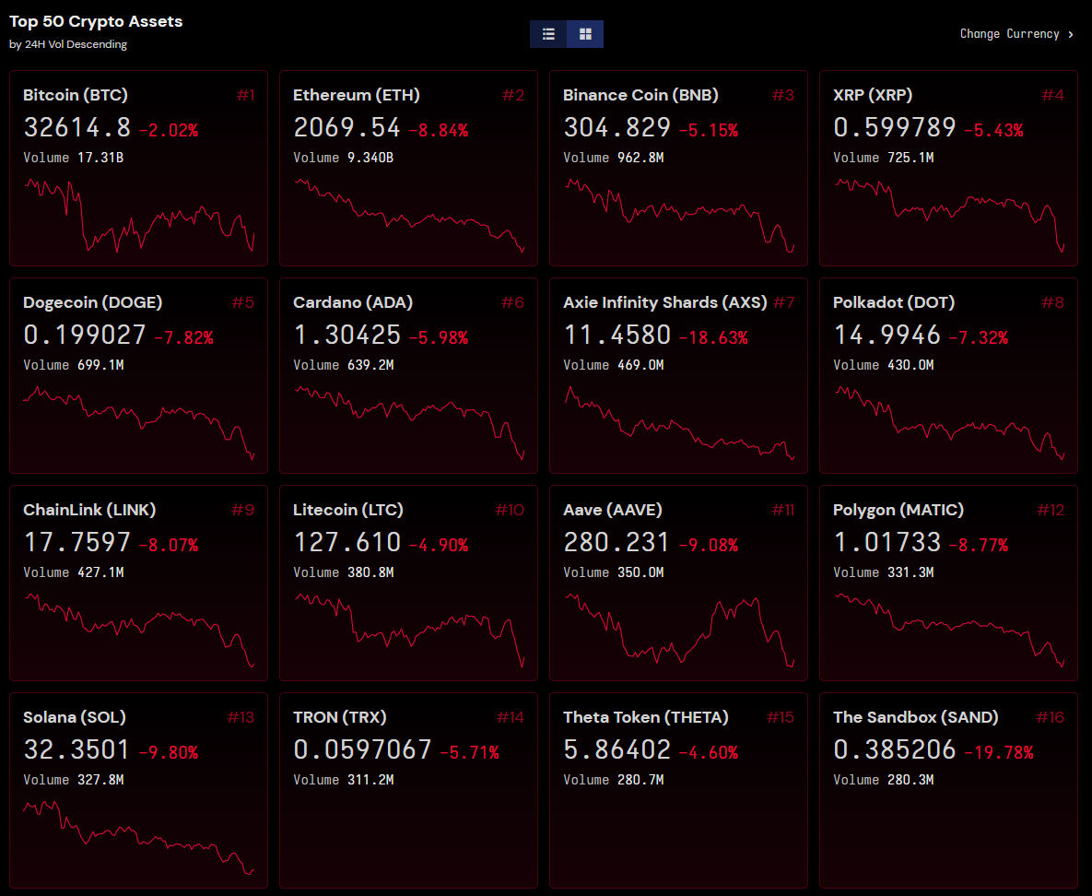The image size is (1092, 896).
Task: Click the Solana price sparkline chart
Action: coord(139,838)
